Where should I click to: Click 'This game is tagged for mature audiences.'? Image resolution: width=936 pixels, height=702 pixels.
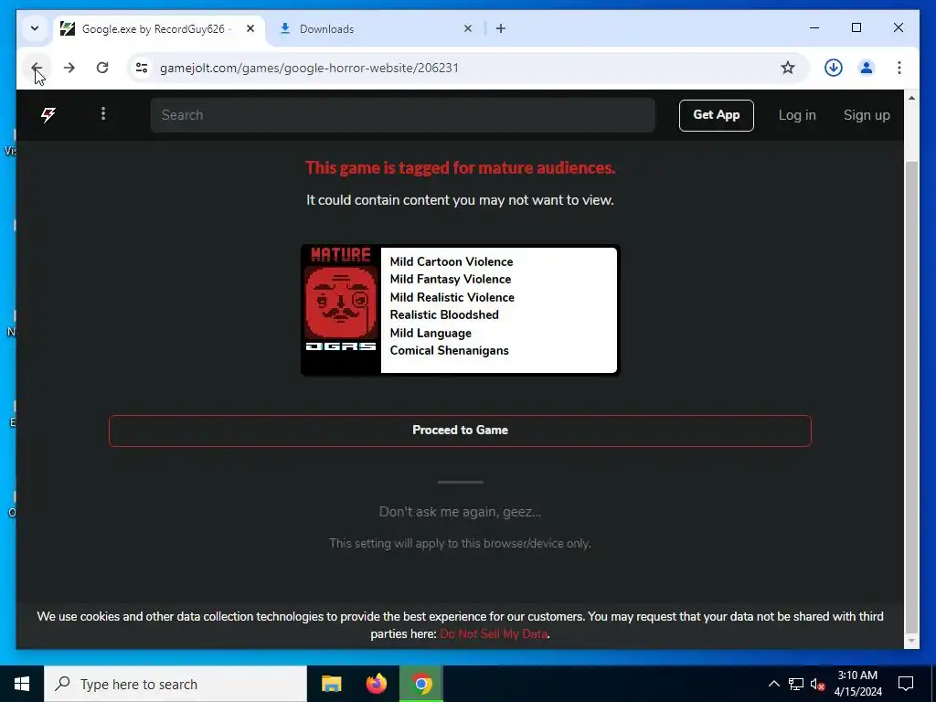pos(461,168)
